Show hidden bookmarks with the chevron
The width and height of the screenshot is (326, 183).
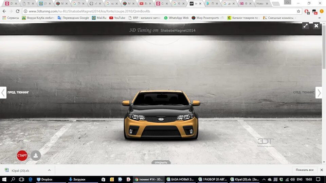coord(320,18)
